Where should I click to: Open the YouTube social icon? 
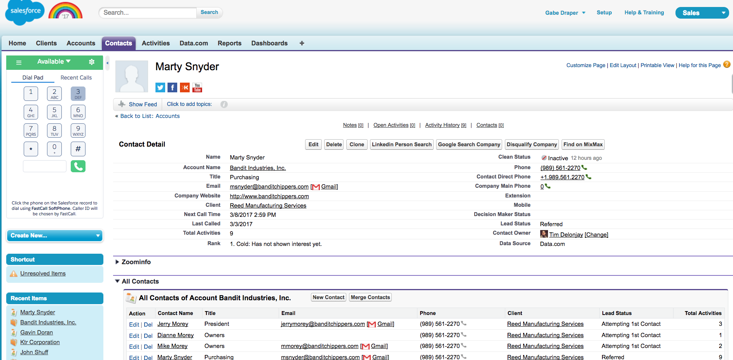(197, 88)
